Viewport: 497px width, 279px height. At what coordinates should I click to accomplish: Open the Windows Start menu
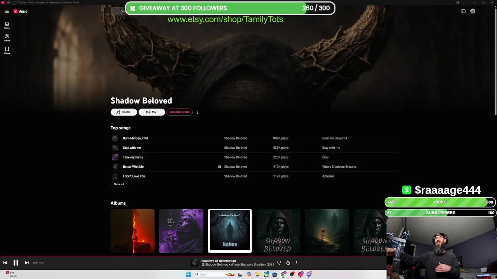click(x=188, y=274)
